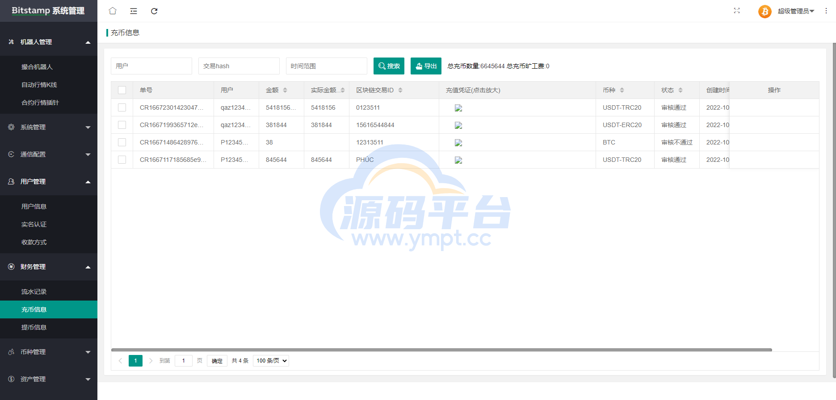The height and width of the screenshot is (400, 836).
Task: Click the 审核不通过 status cell
Action: tap(677, 142)
